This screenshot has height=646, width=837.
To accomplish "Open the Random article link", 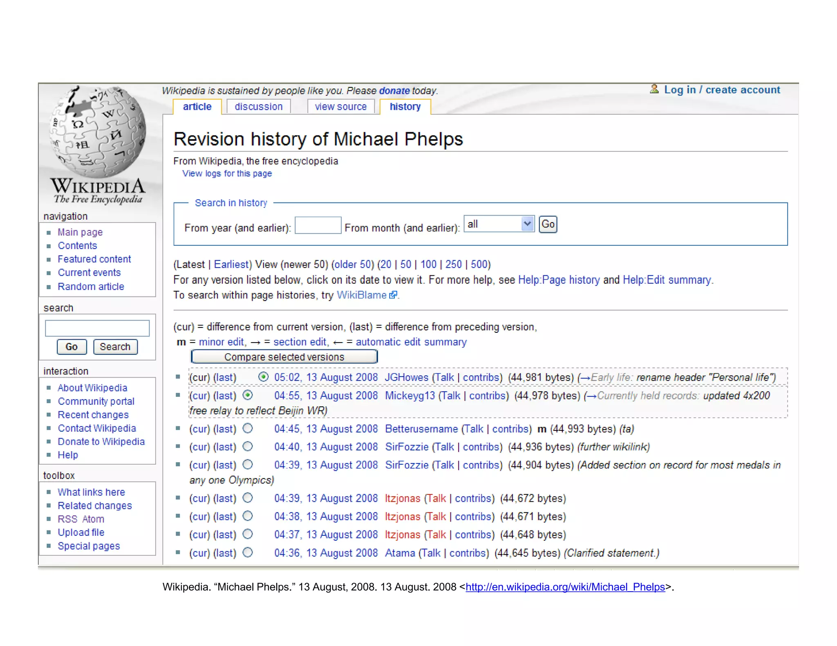I will [91, 287].
